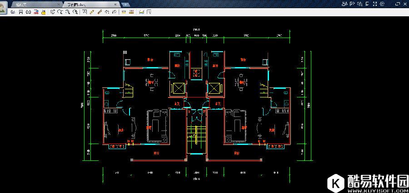
Task: Click the open file folder icon
Action: point(14,12)
